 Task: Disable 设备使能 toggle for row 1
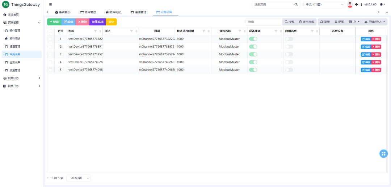pos(253,39)
